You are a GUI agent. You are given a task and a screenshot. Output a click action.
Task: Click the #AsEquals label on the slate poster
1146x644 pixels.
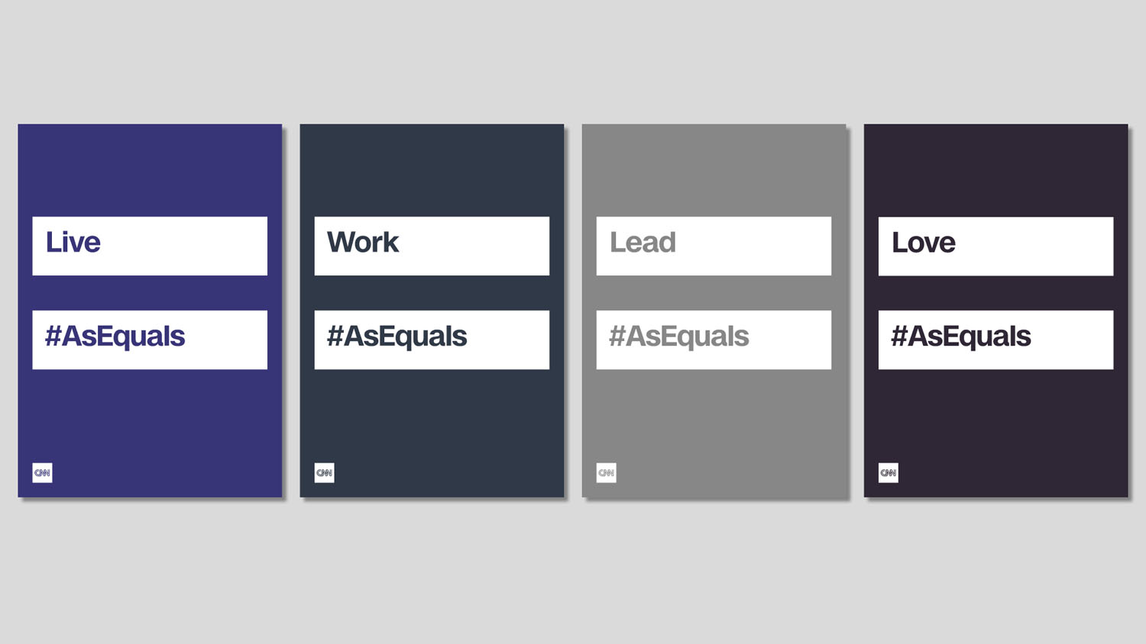[x=397, y=336]
